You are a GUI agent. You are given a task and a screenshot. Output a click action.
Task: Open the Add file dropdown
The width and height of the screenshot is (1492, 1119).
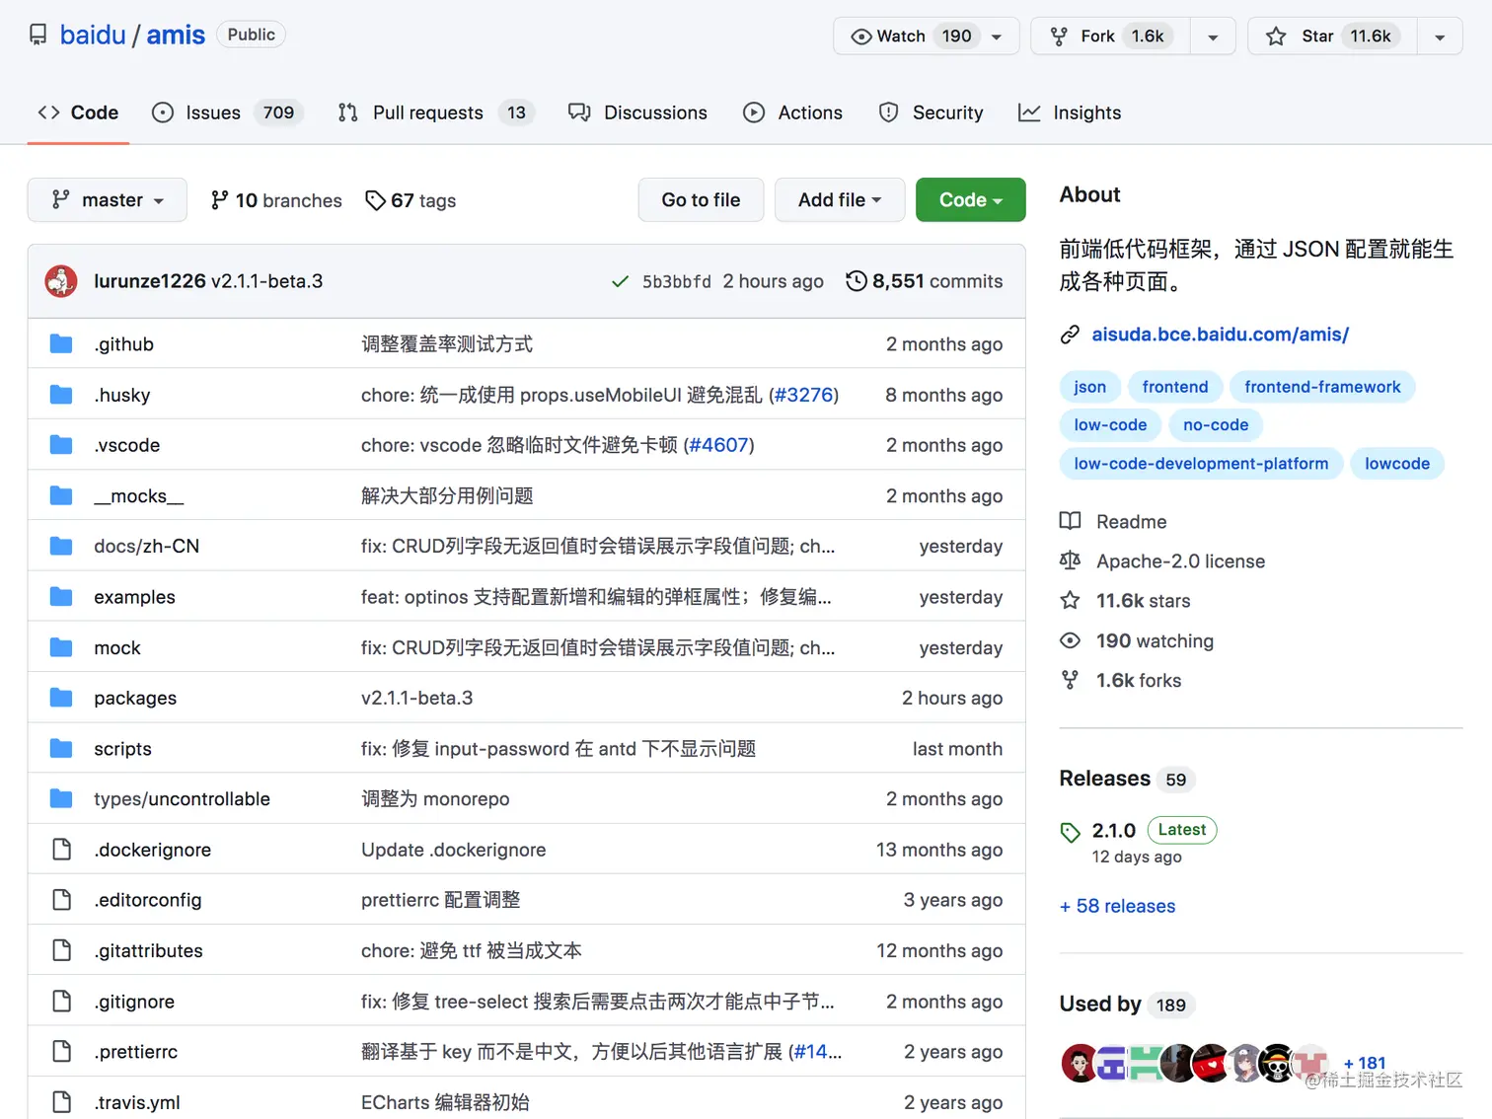click(x=839, y=200)
